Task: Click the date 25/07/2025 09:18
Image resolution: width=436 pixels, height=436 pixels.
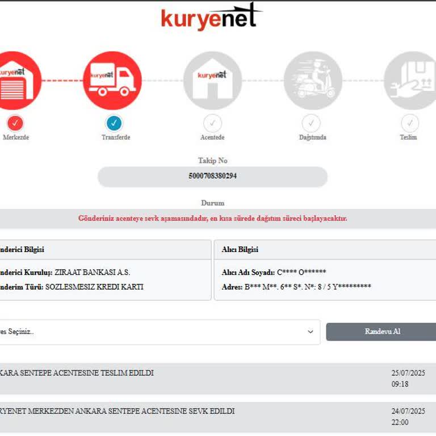Action: [x=408, y=379]
